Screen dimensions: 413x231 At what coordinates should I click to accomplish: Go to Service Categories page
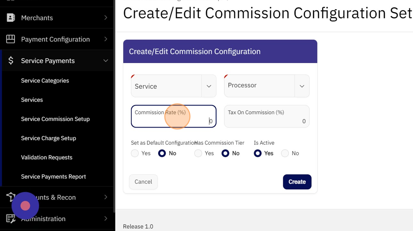pos(45,81)
